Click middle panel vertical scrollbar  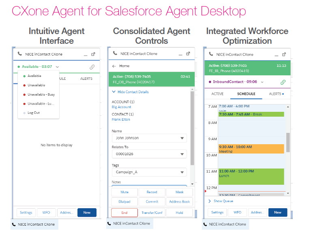click(x=192, y=128)
